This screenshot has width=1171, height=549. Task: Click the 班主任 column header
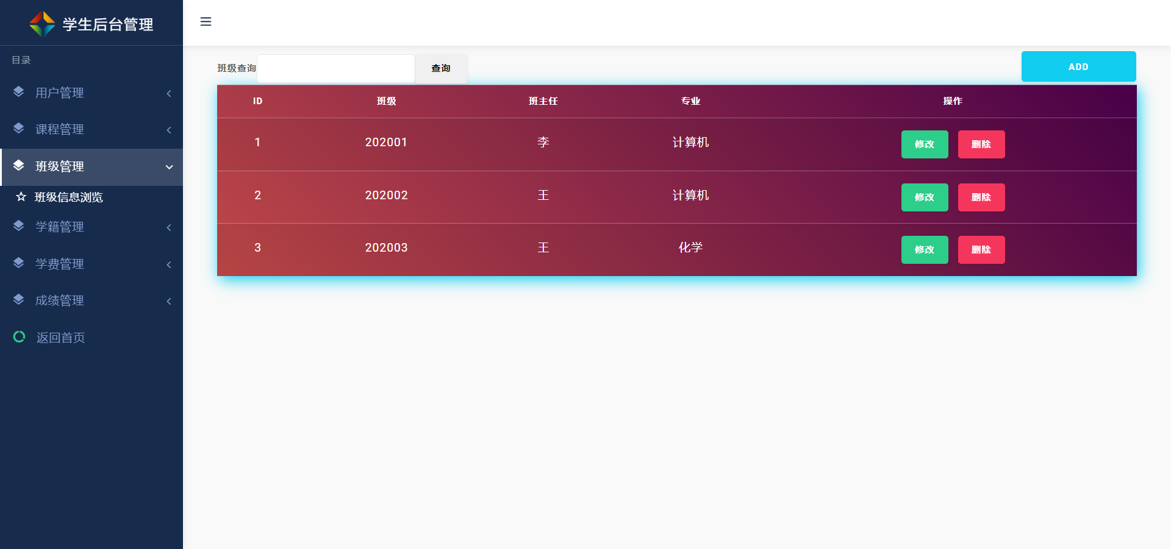[543, 101]
